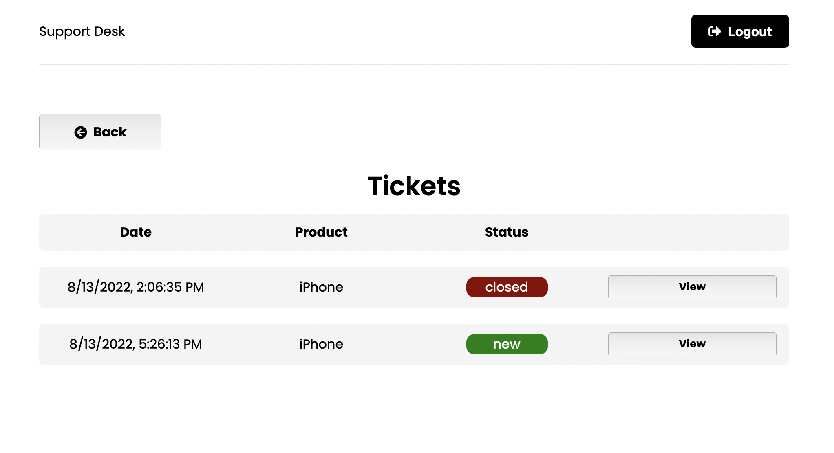Go back with the Back button

coord(100,132)
